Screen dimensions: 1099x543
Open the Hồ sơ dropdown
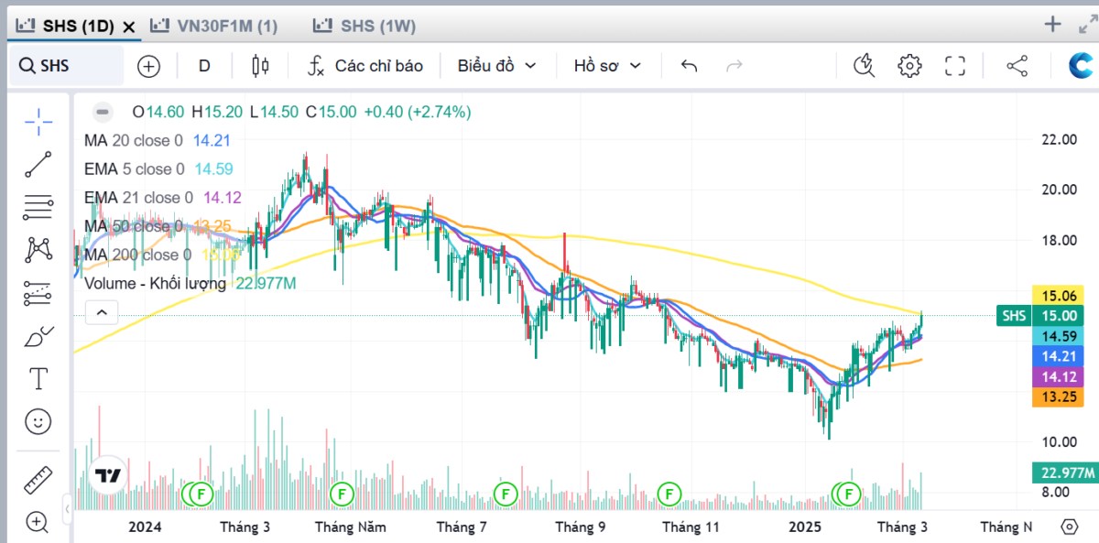click(607, 66)
